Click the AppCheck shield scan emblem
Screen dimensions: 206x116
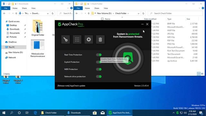pos(128,58)
